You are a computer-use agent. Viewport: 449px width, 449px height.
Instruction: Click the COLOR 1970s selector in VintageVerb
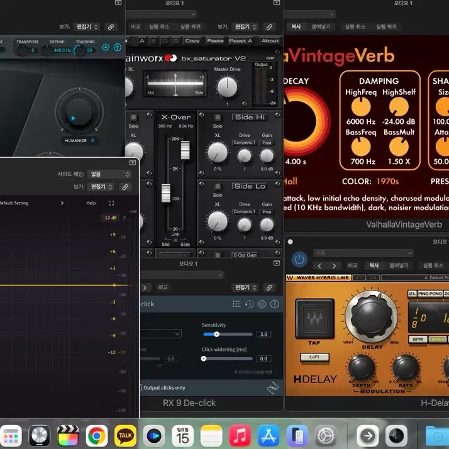(387, 182)
